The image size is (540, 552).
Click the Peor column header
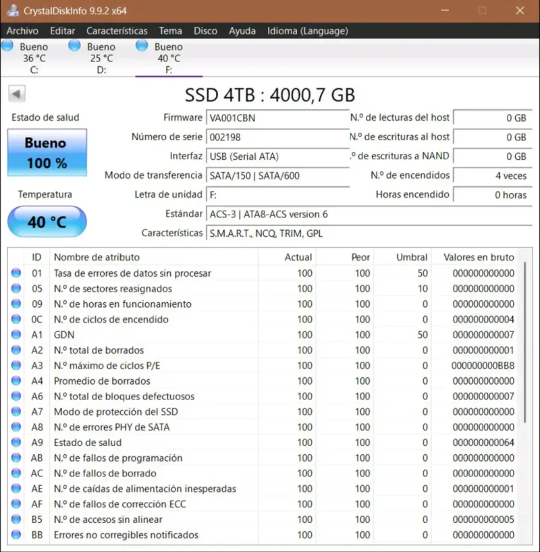pos(345,257)
